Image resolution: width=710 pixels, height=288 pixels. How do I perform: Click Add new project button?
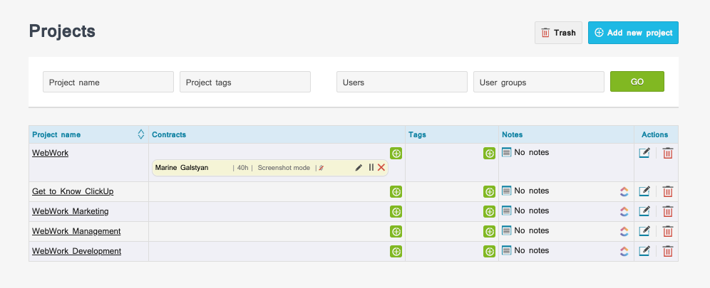tap(633, 33)
